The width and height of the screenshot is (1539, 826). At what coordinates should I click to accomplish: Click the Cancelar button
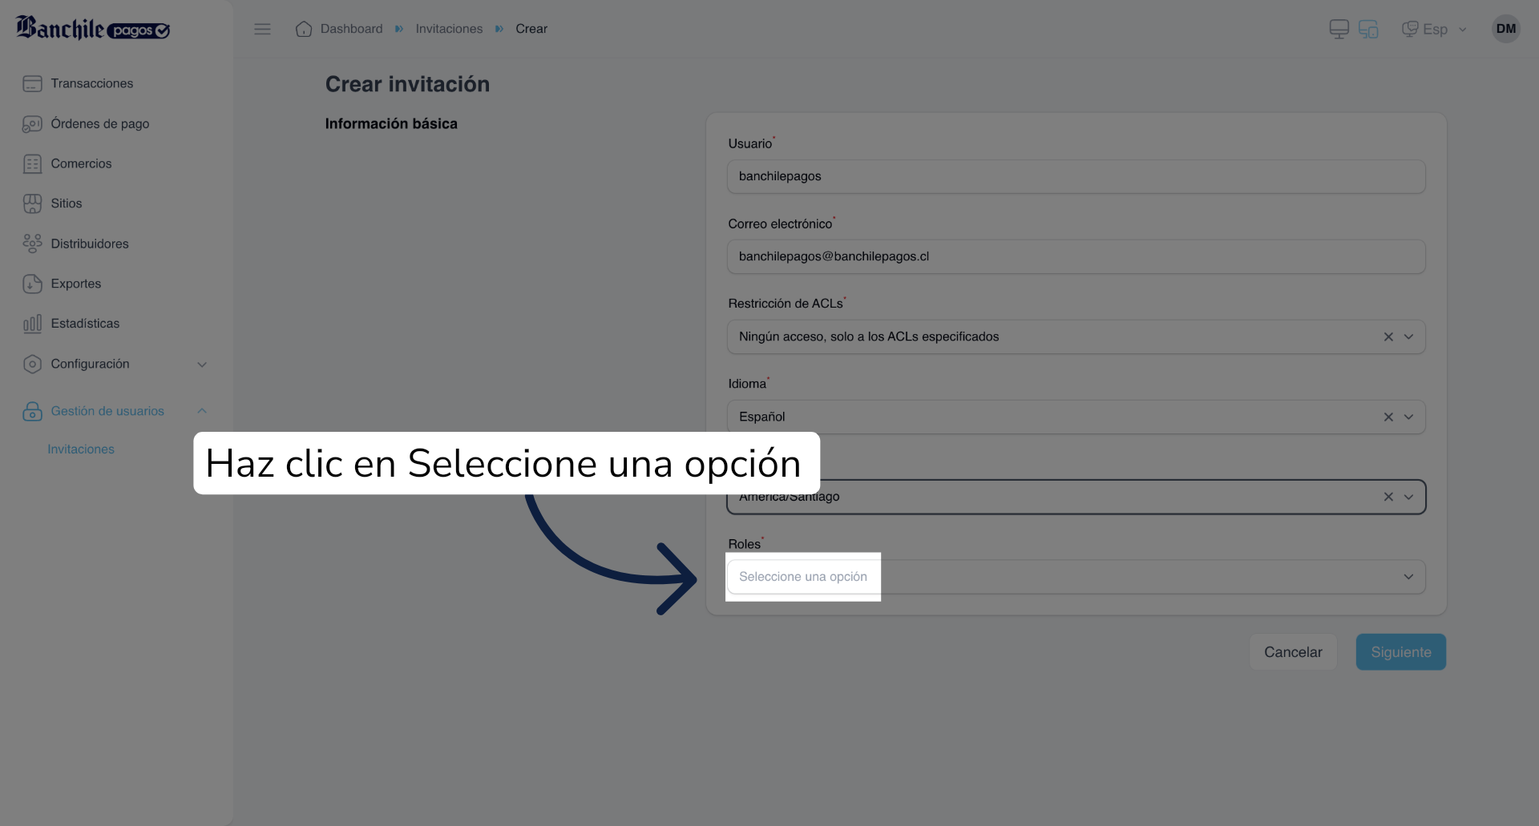tap(1293, 652)
